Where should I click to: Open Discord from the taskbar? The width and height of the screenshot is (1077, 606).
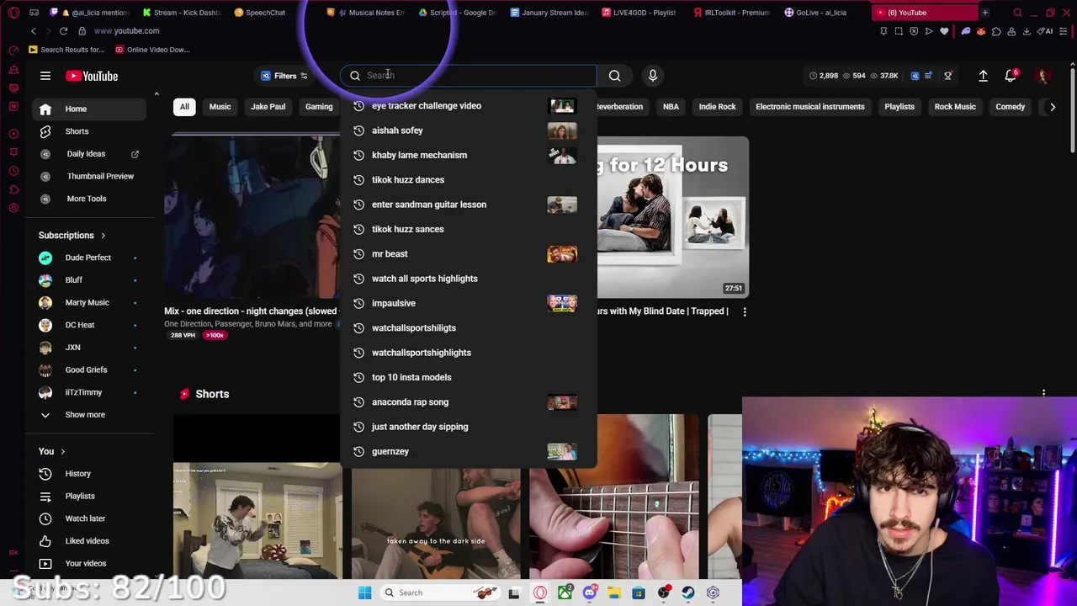tap(589, 593)
